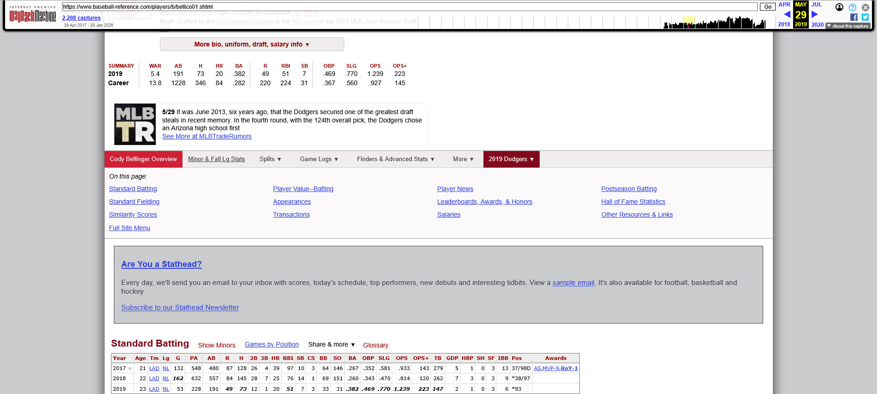Viewport: 877px width, 394px height.
Task: Expand More bio, uniform, draft, salary info
Action: click(x=252, y=44)
